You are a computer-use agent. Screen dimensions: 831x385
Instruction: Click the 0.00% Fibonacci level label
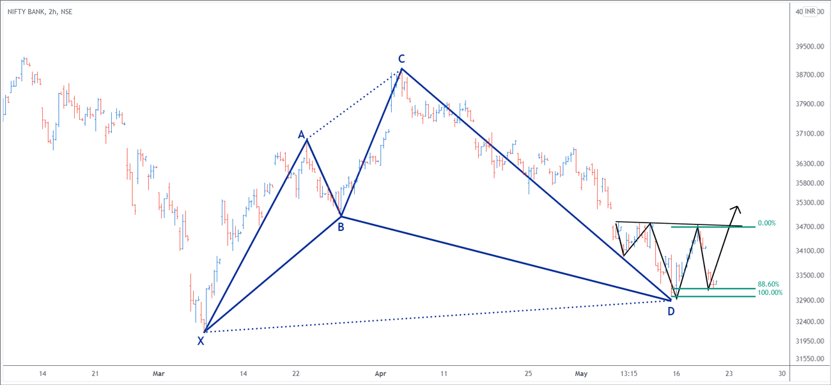pyautogui.click(x=766, y=223)
